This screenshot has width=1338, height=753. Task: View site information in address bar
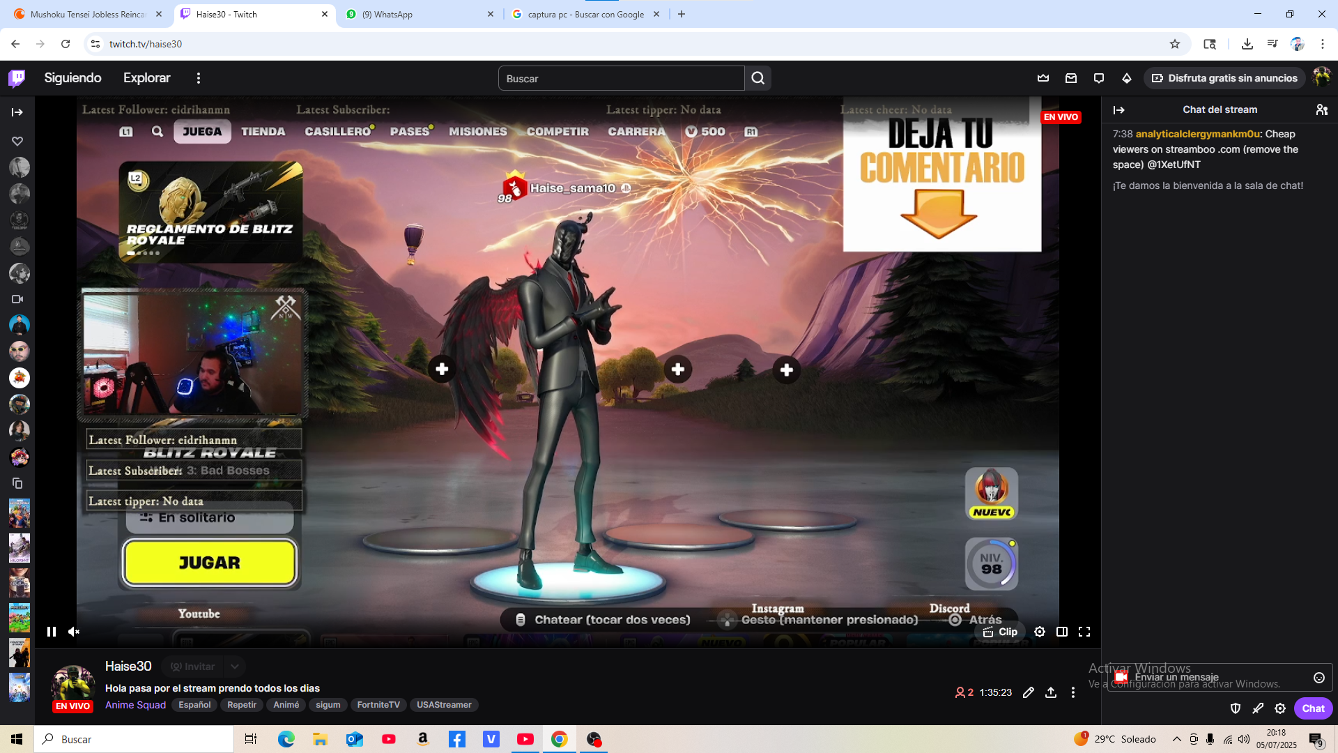[x=95, y=44]
